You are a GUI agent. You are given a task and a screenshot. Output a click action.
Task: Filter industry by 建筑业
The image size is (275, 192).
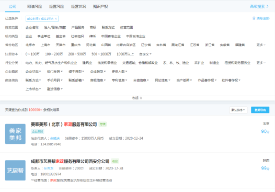tap(87, 63)
